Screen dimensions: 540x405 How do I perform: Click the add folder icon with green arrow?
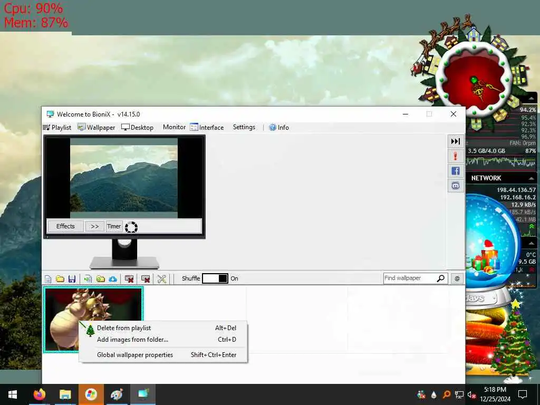[x=100, y=278]
